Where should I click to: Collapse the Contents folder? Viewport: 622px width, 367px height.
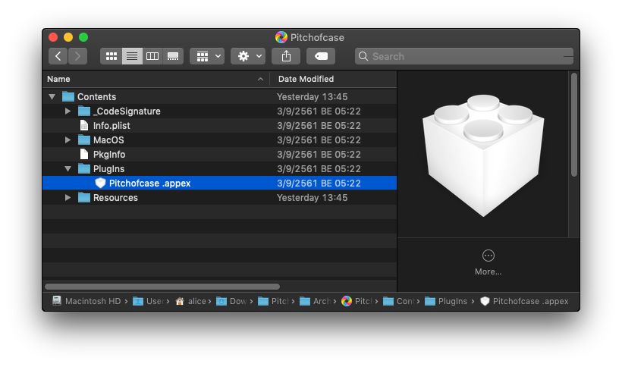click(x=52, y=97)
